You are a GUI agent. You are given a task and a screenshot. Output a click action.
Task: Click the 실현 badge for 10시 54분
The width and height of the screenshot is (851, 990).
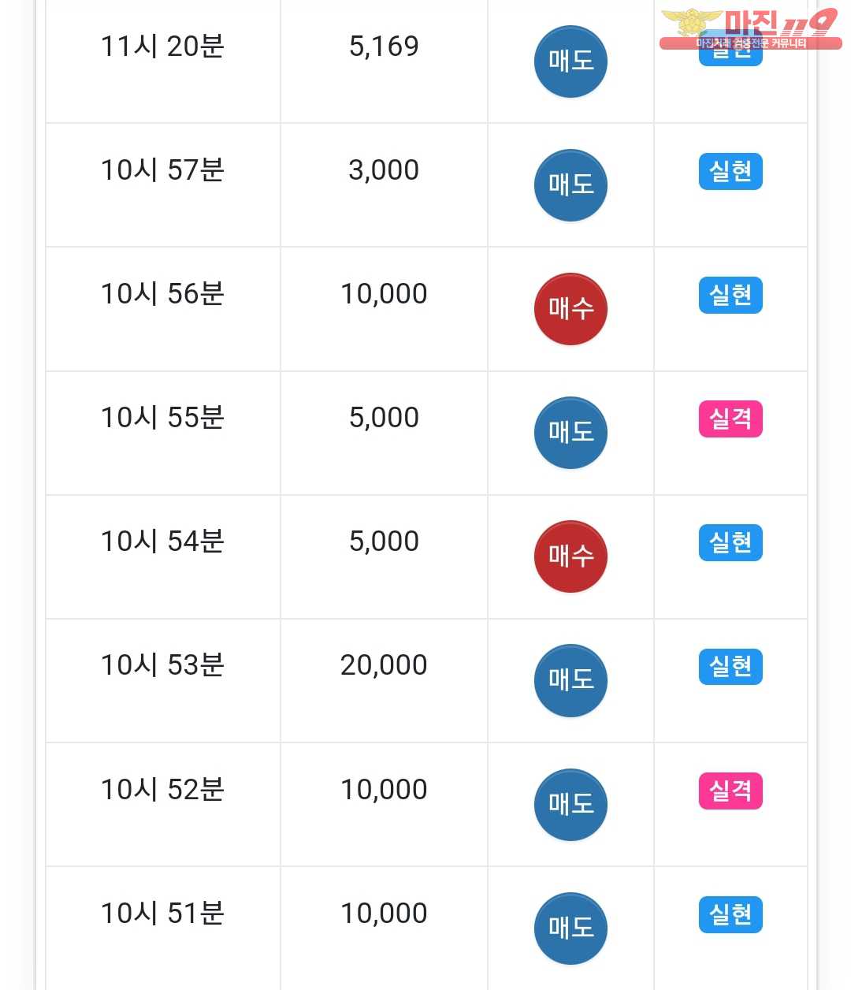click(x=730, y=542)
